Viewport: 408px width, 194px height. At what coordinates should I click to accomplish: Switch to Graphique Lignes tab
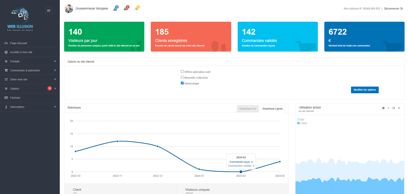272,109
